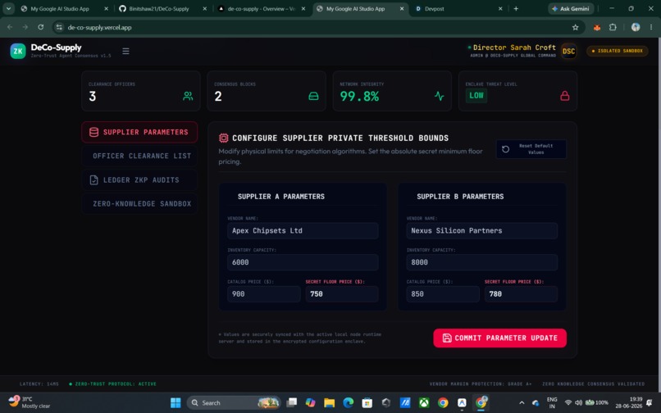
Task: Click the chip icon beside Configure Supplier heading
Action: click(x=223, y=138)
